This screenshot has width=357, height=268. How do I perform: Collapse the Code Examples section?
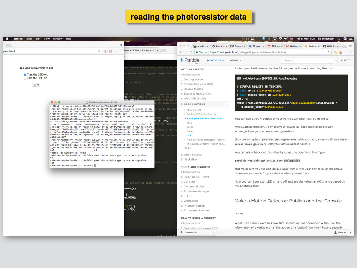[x=225, y=104]
